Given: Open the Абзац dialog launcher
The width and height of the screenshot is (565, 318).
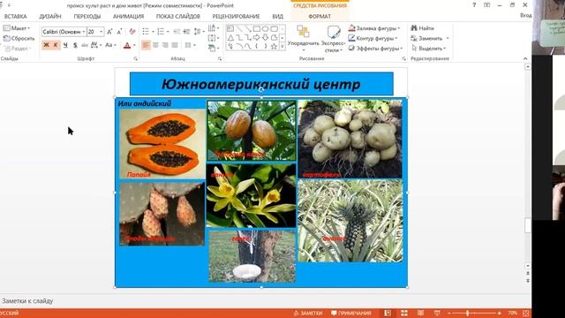Looking at the screenshot, I should coord(220,59).
